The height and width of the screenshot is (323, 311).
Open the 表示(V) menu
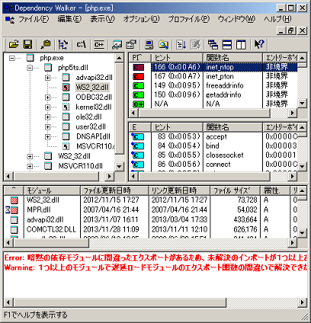click(x=103, y=19)
